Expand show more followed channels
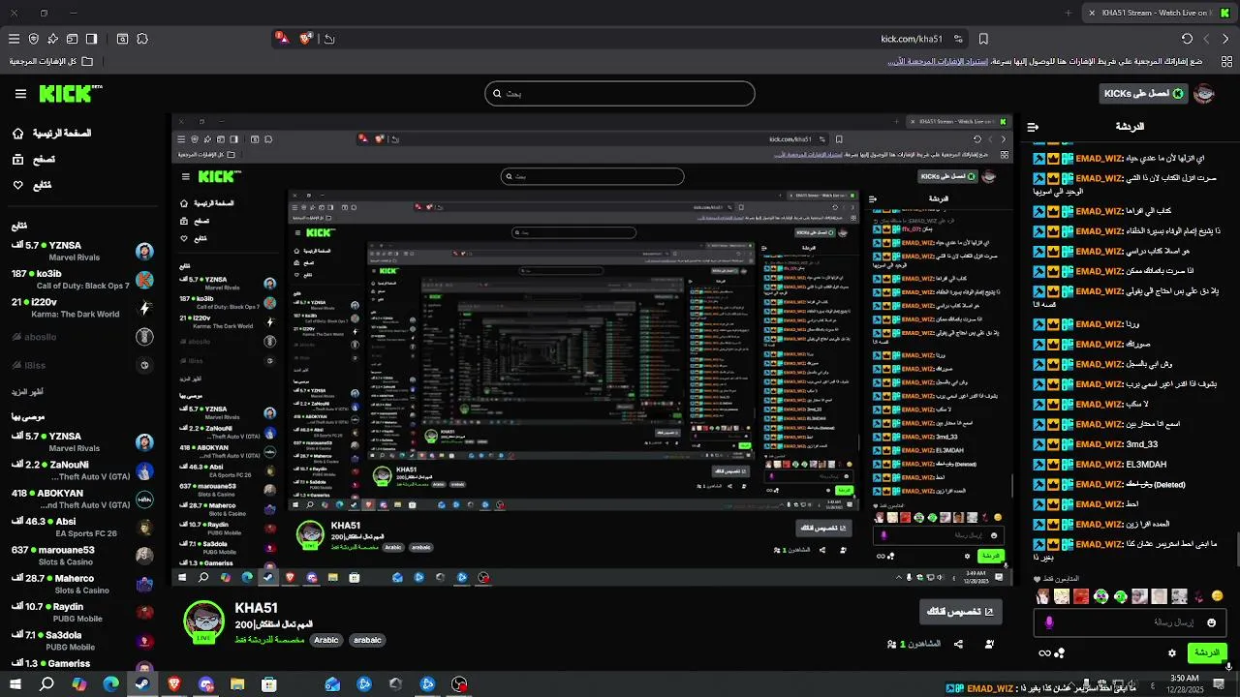Viewport: 1240px width, 697px height. [27, 392]
